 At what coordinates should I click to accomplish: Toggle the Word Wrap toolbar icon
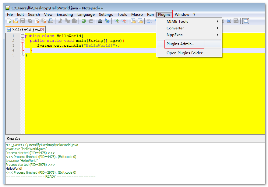(x=150, y=21)
